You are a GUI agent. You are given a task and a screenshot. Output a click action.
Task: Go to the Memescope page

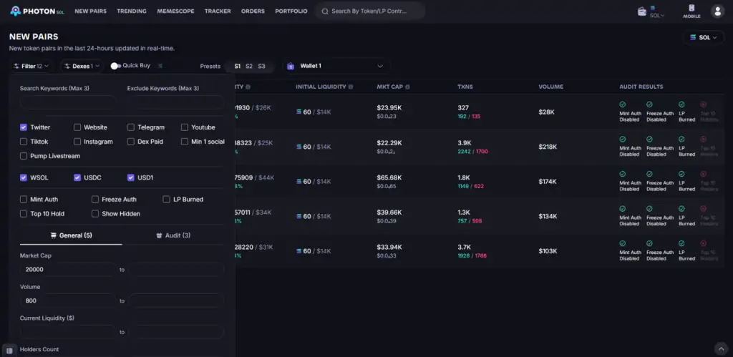175,11
